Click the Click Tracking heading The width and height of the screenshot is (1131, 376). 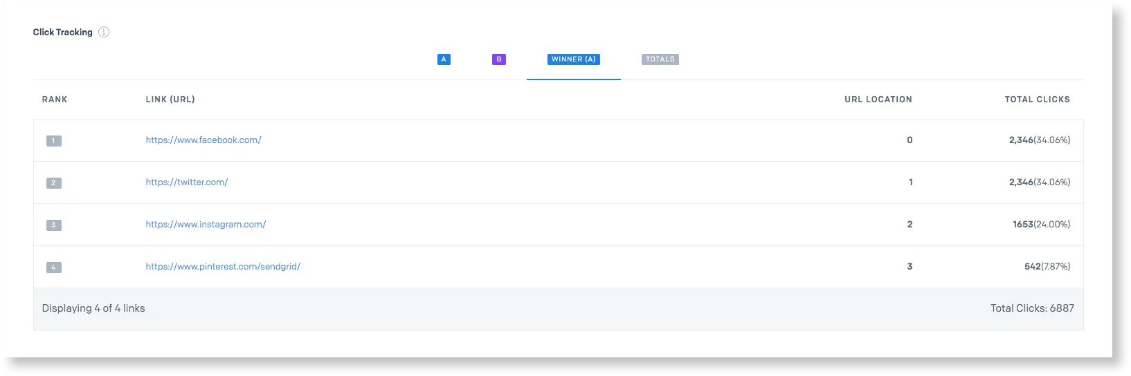tap(62, 32)
